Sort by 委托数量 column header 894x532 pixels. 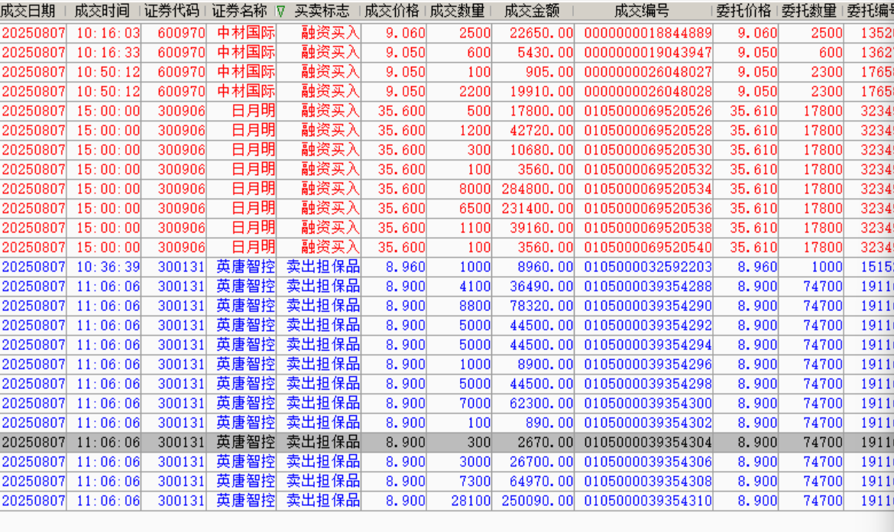click(x=808, y=11)
